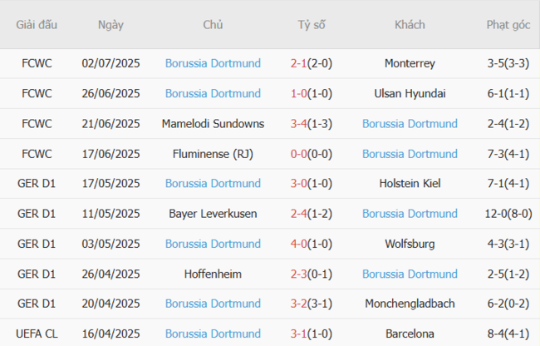Open the 3-4(1-3) score

[312, 124]
